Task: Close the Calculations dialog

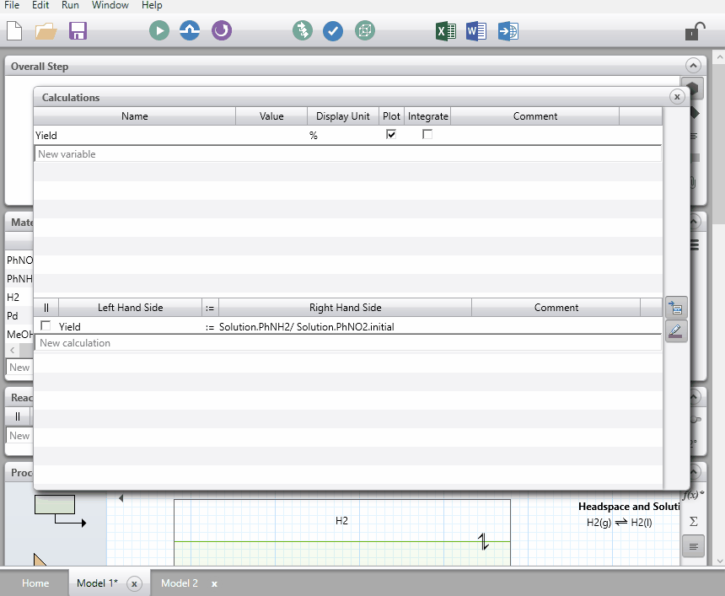Action: [677, 97]
